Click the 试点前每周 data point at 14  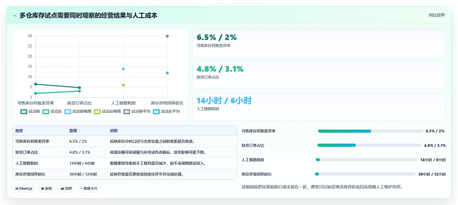click(x=123, y=69)
